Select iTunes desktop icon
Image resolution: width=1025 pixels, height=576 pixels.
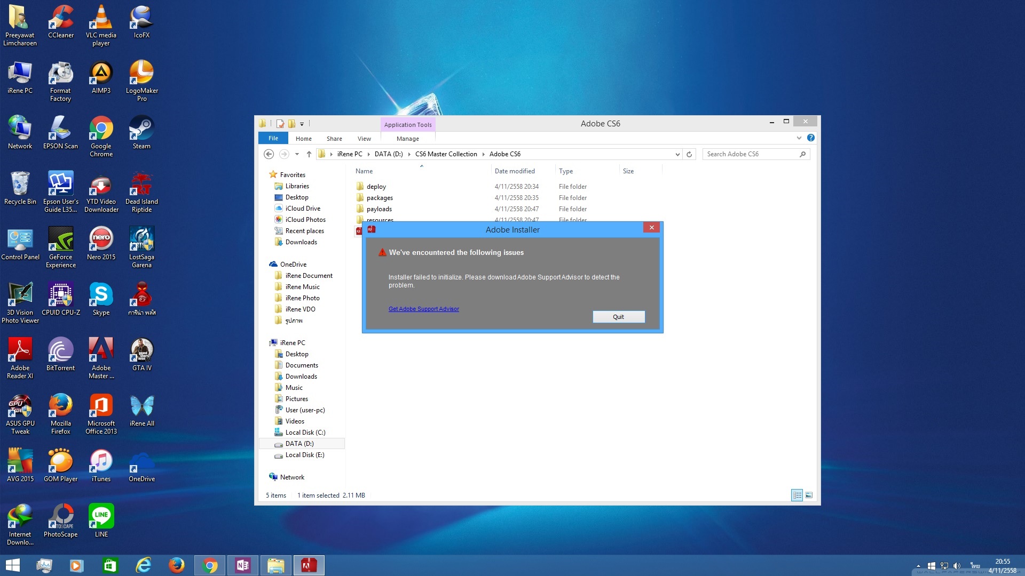click(x=101, y=466)
